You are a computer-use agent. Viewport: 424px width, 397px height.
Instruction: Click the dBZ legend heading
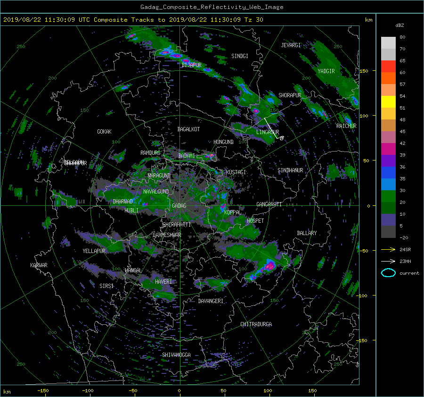click(400, 25)
